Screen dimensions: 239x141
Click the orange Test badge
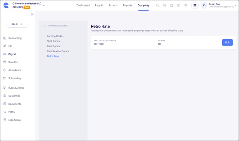coord(27,7)
